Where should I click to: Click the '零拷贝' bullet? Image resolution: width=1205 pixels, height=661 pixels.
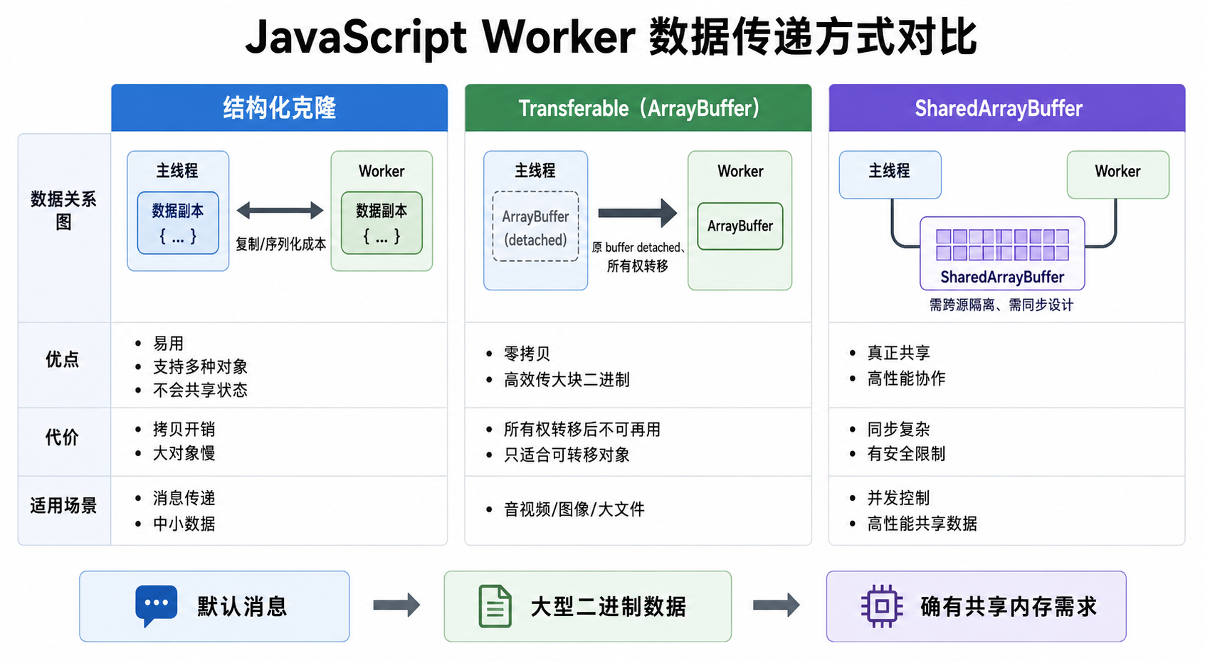(x=527, y=354)
